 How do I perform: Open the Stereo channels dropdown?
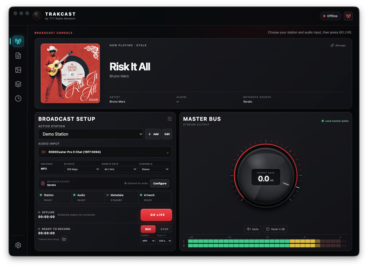point(154,169)
